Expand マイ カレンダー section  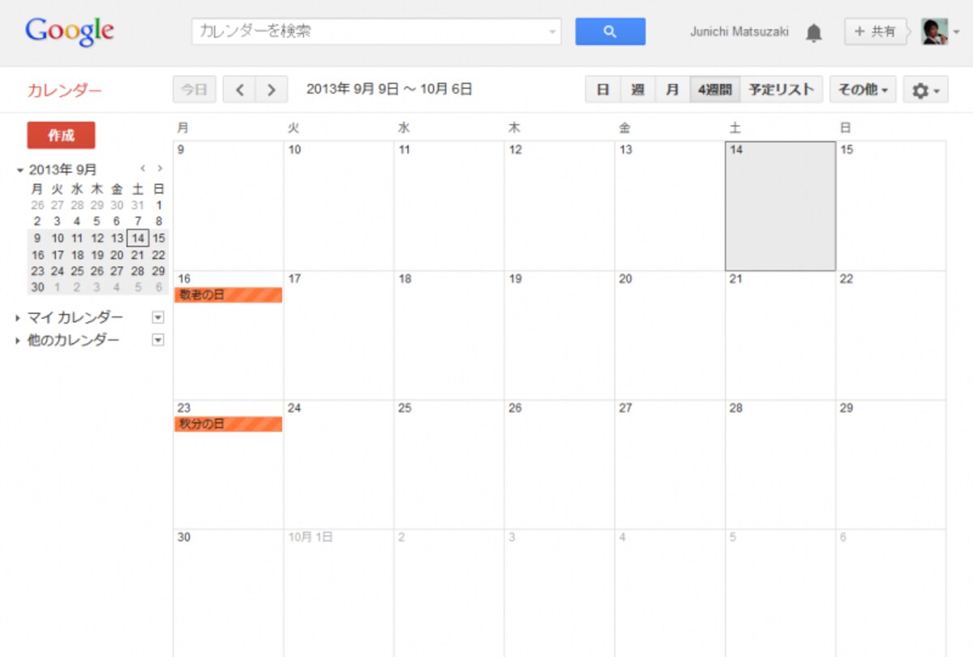(x=19, y=318)
